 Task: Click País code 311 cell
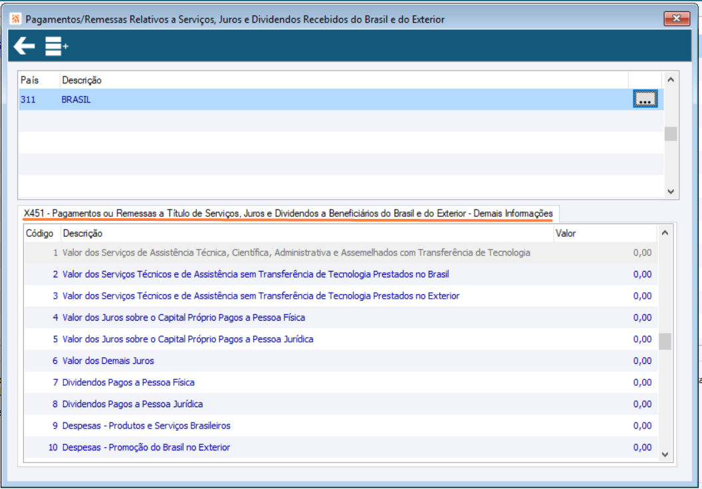coord(39,100)
